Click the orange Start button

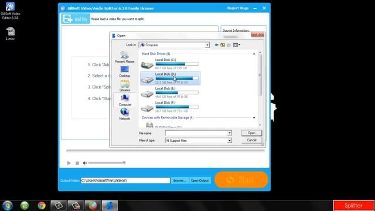(x=241, y=179)
